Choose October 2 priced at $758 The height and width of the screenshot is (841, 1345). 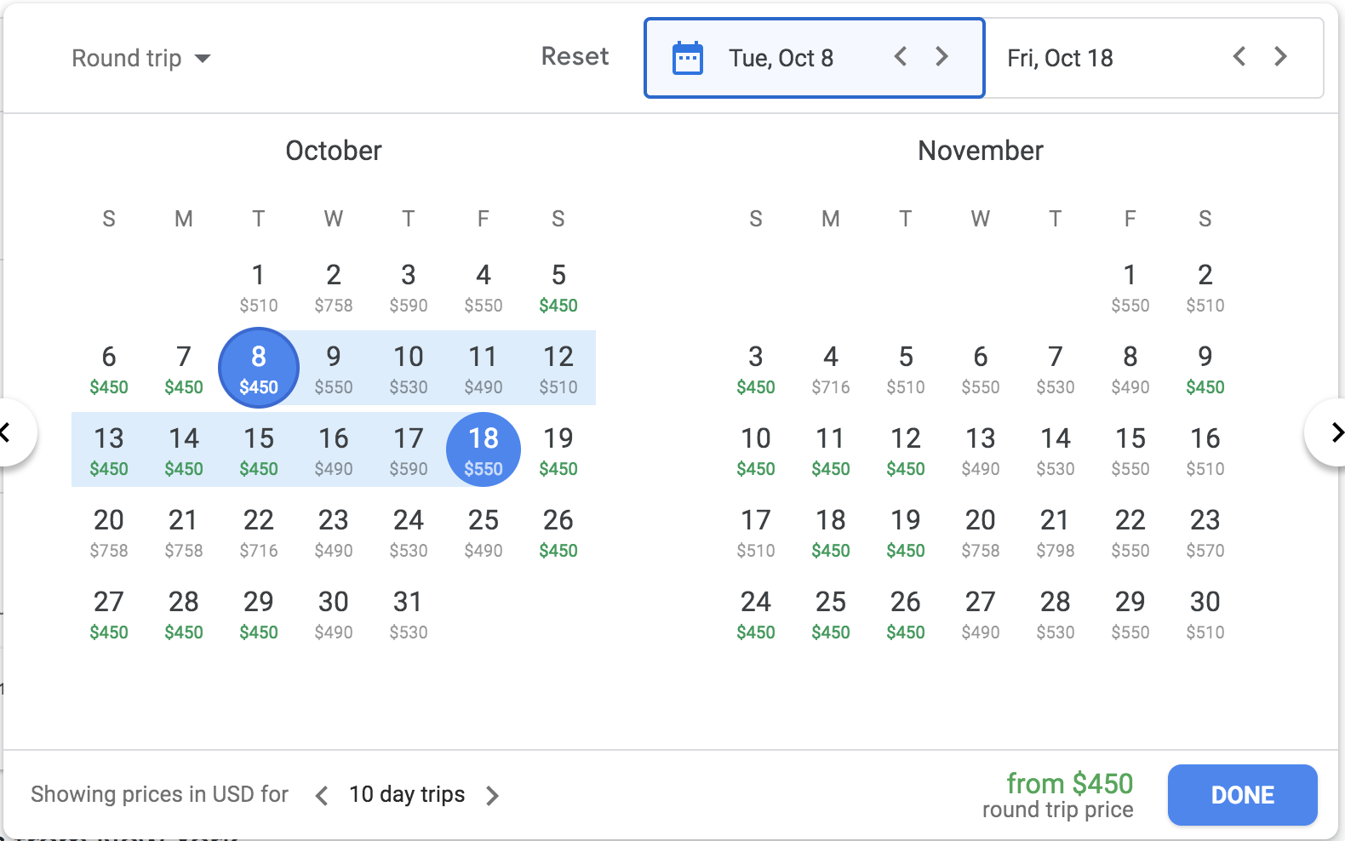(x=334, y=287)
